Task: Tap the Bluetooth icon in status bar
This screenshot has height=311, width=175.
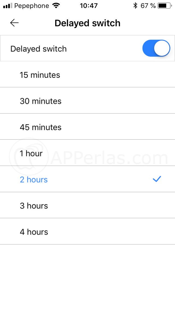Action: coord(135,6)
